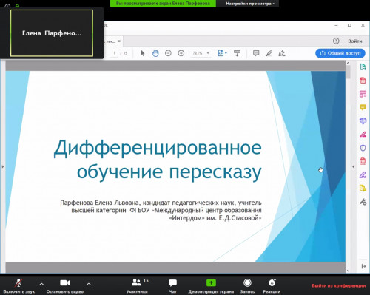Unmute with Включить звук microphone button
The width and height of the screenshot is (370, 295).
[19, 286]
